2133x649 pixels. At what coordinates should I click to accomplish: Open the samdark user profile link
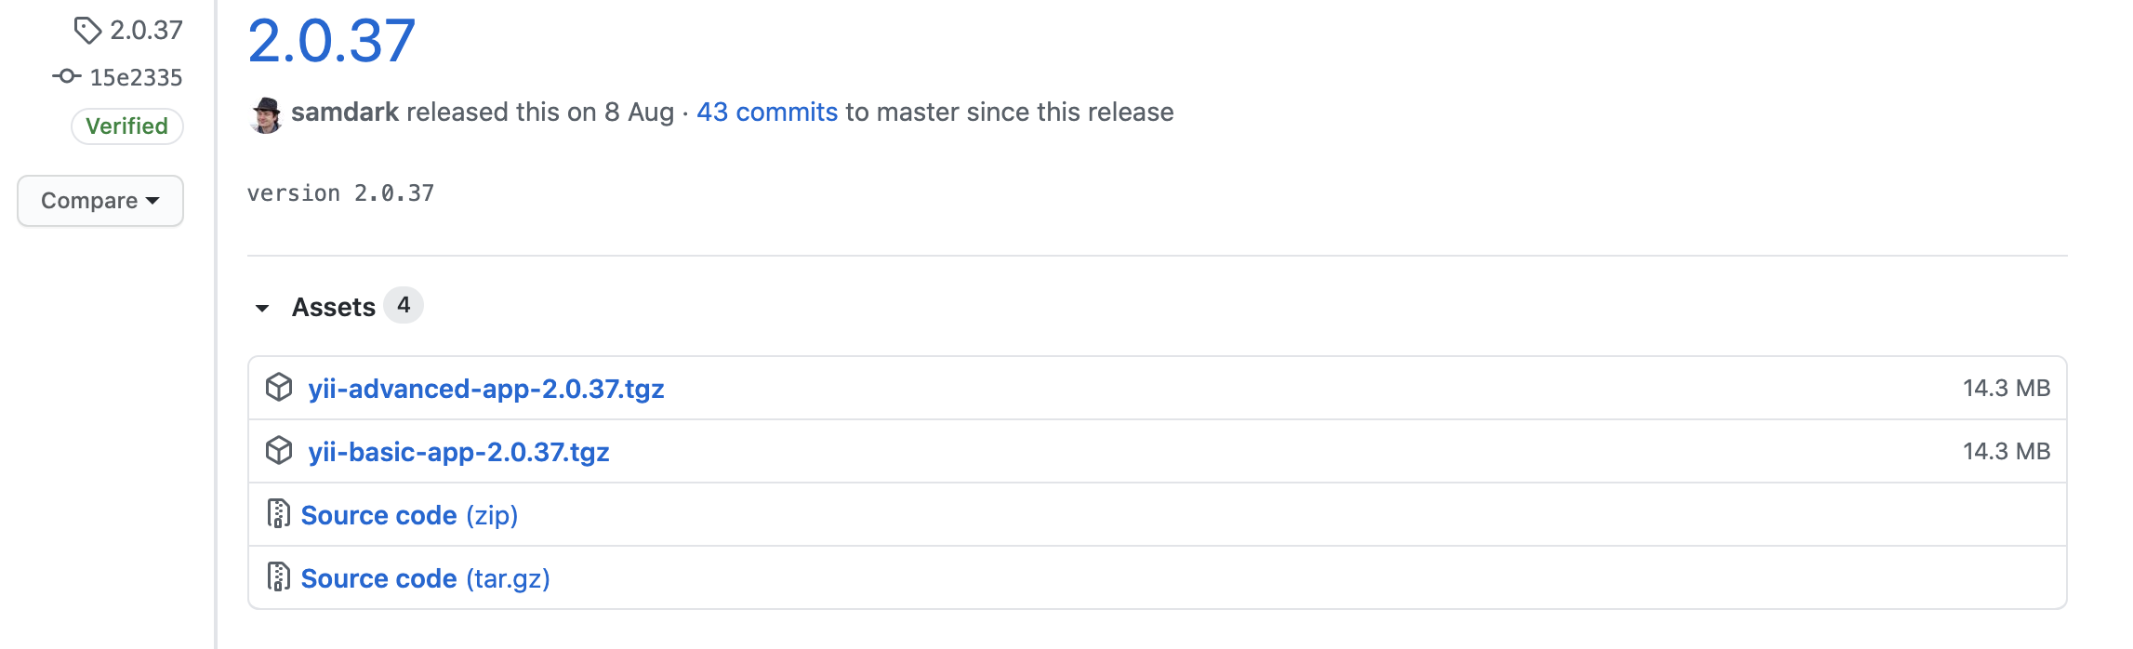click(345, 112)
